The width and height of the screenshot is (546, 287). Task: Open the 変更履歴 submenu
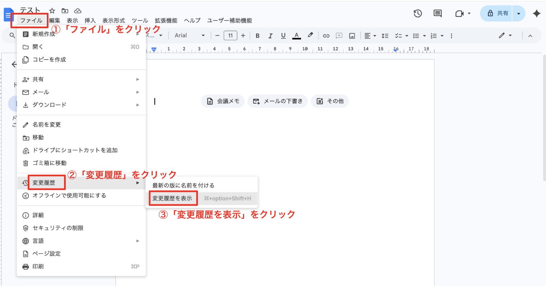click(x=81, y=183)
